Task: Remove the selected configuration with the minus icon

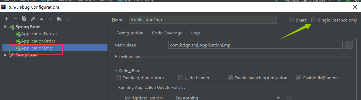Action: click(x=15, y=19)
